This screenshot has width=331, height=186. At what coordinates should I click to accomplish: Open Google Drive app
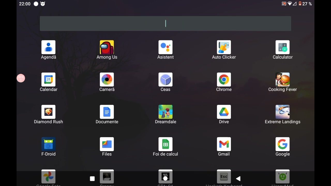[x=224, y=112]
